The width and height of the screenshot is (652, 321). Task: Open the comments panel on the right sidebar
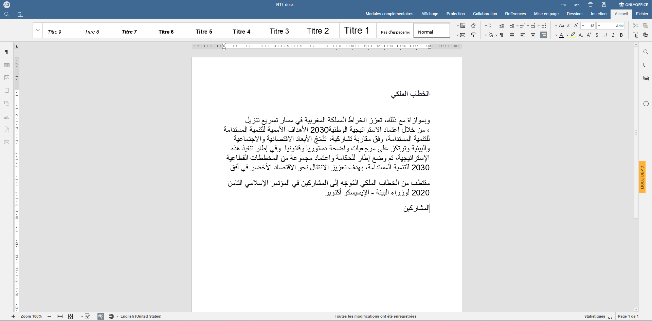[x=646, y=64]
